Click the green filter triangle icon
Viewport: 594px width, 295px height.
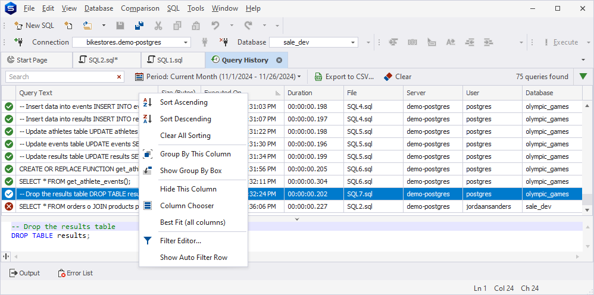coord(583,77)
